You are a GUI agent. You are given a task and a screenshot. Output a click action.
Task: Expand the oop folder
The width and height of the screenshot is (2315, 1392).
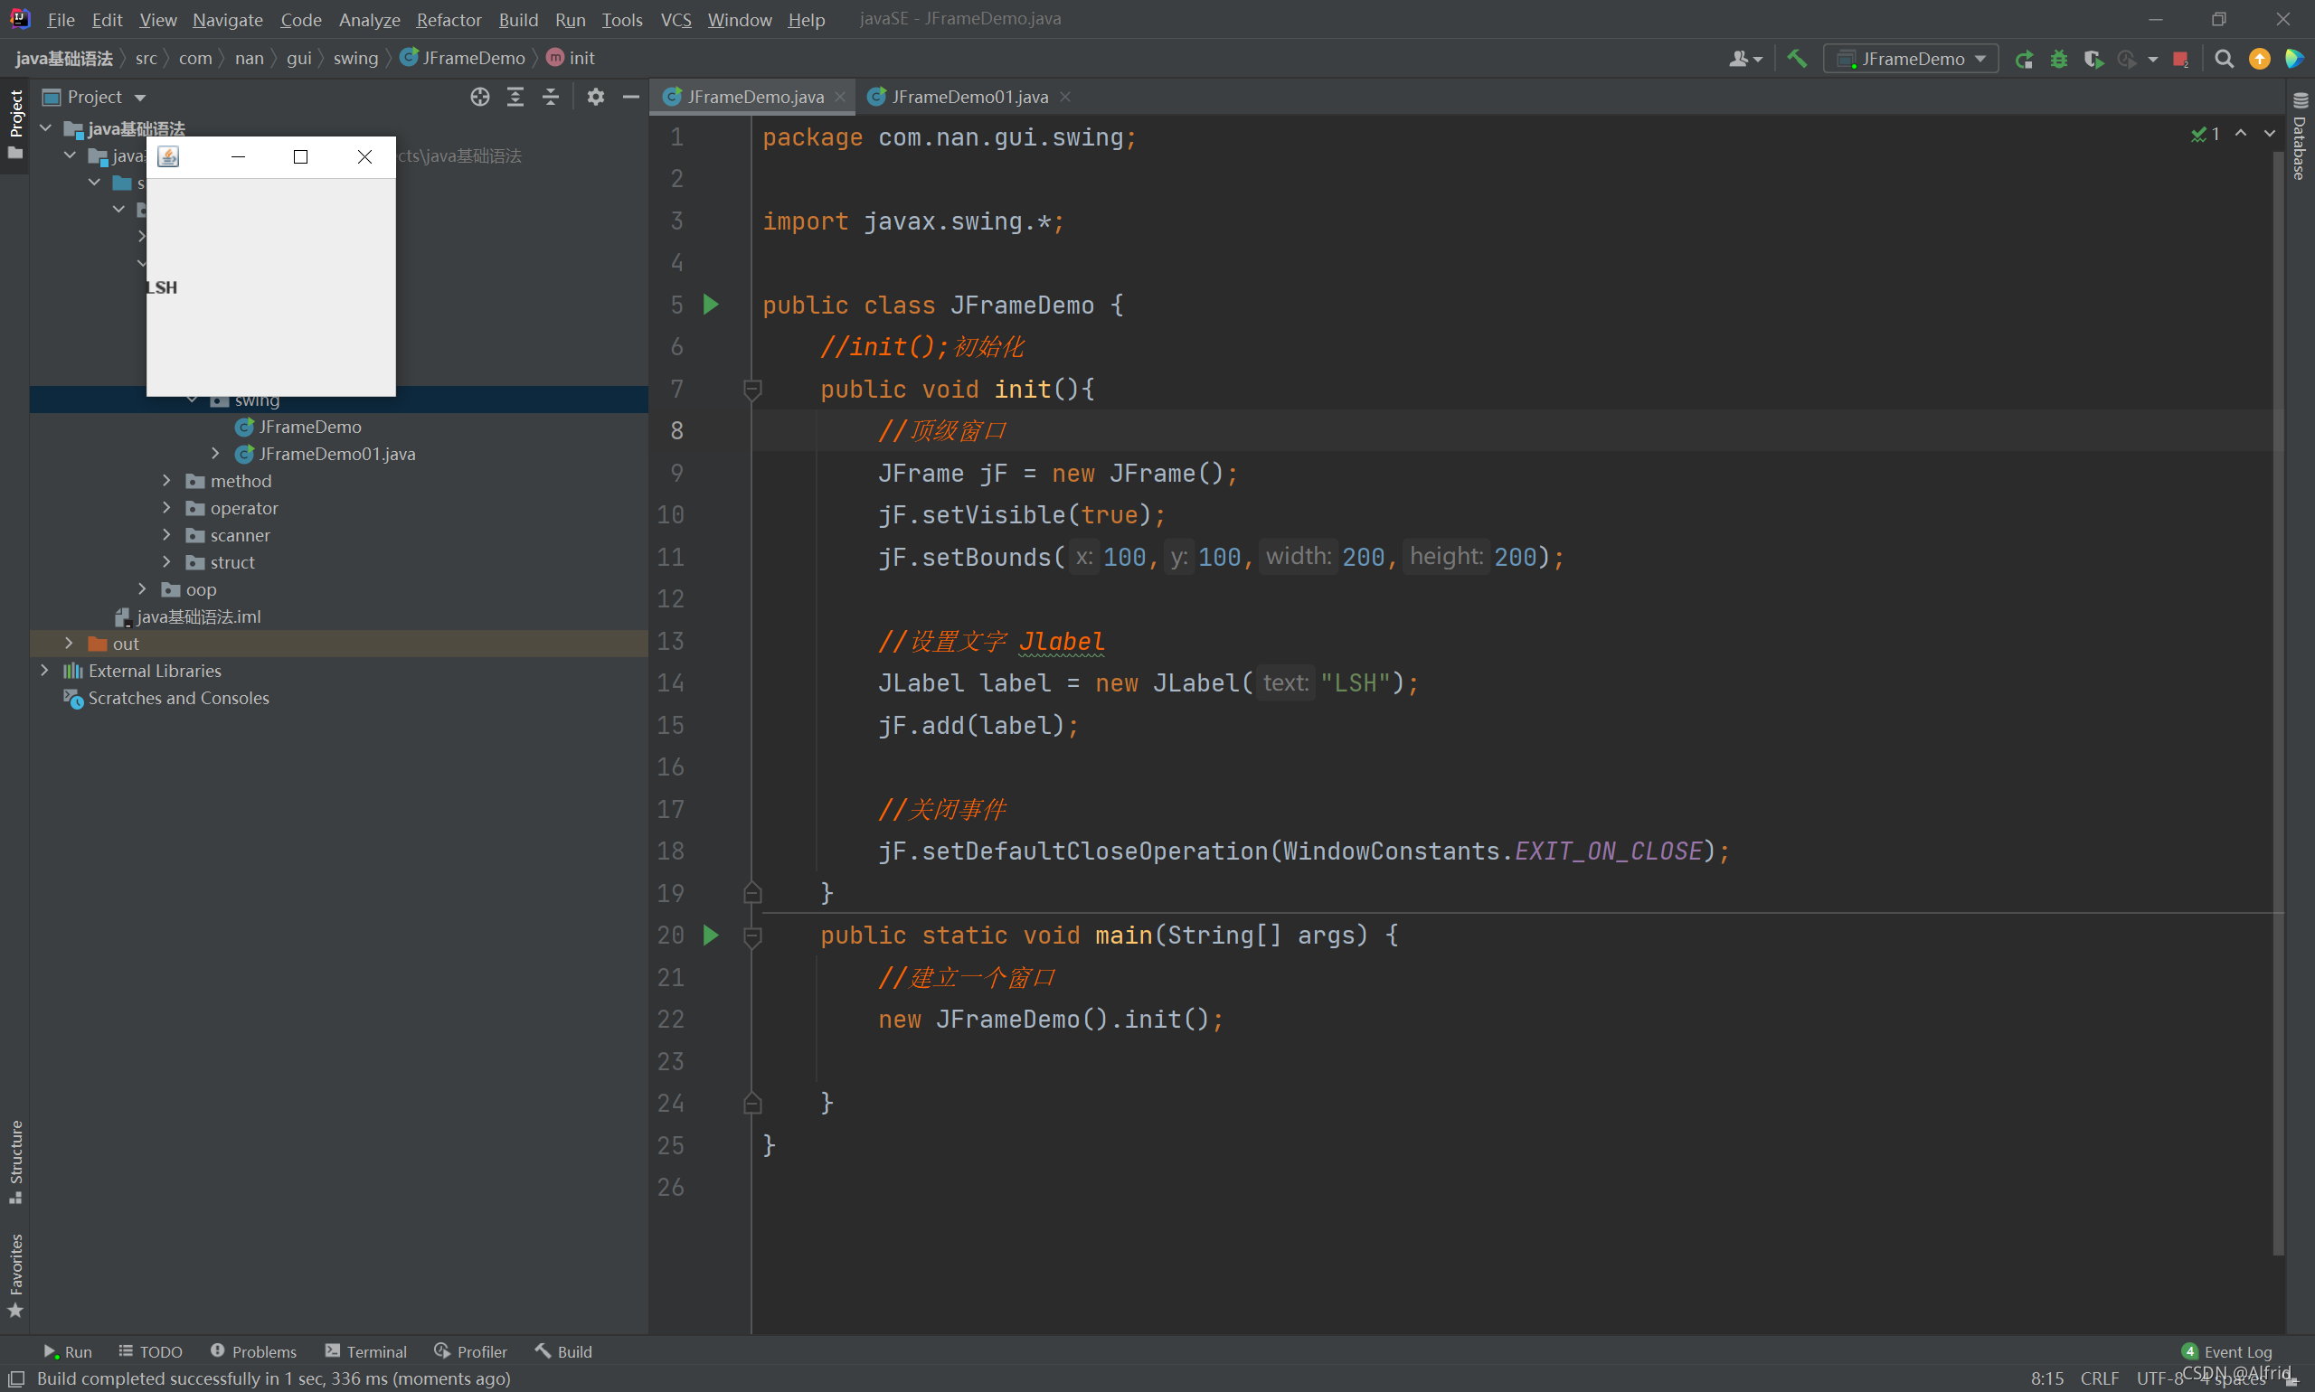[142, 589]
